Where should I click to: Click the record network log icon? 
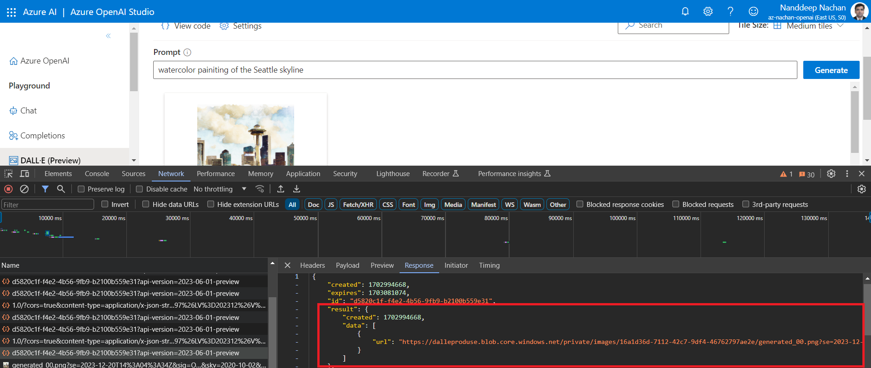pyautogui.click(x=8, y=189)
